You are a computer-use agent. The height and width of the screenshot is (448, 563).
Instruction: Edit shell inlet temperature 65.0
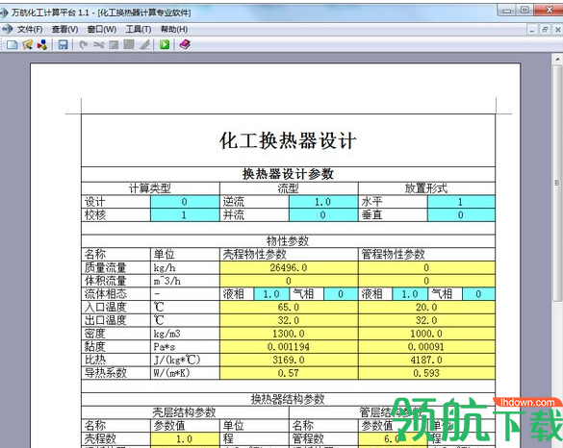coord(289,307)
